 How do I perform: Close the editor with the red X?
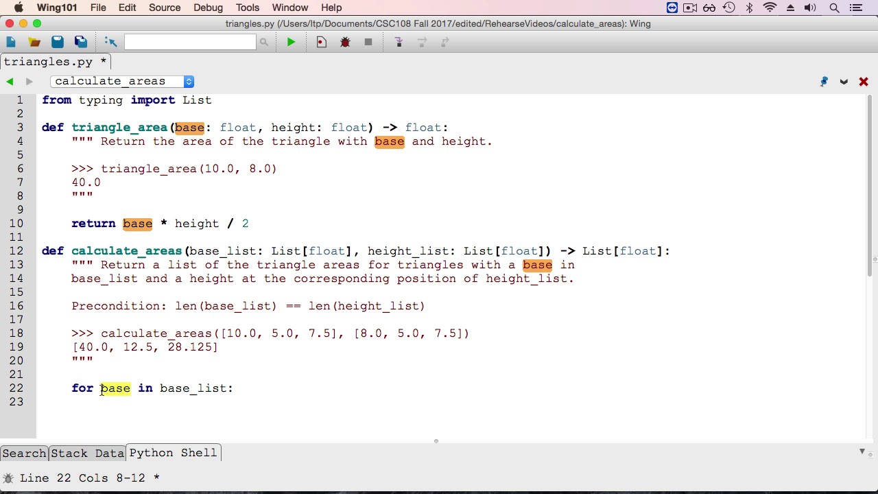(864, 81)
